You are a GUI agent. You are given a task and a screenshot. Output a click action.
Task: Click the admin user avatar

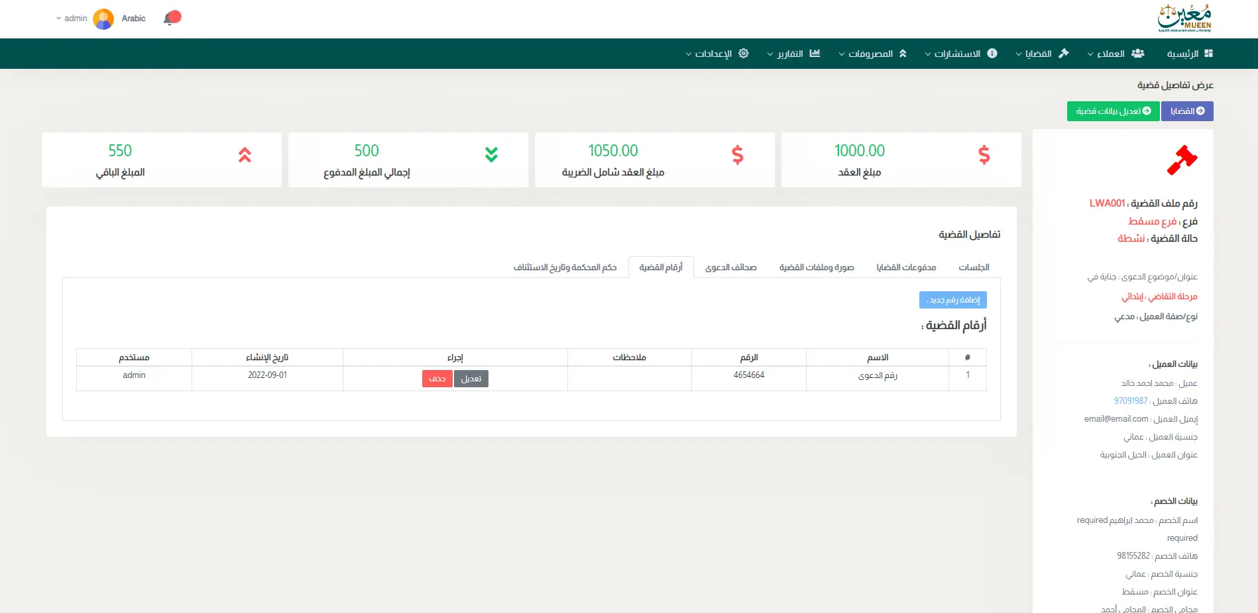click(x=103, y=19)
